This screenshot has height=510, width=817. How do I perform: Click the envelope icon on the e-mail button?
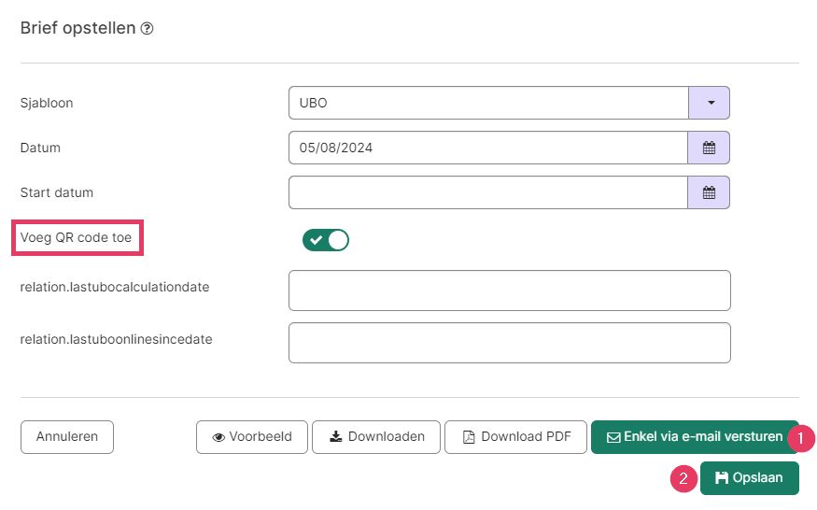click(613, 437)
